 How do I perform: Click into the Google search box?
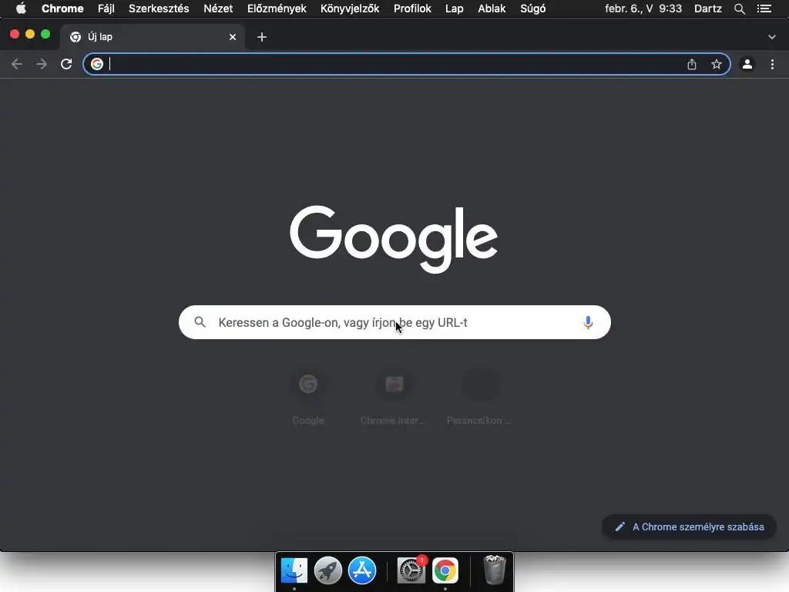394,322
